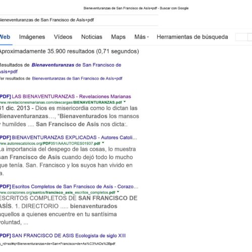Open SAN FRANCISCO DE ASIS Ecologista result
This screenshot has width=252, height=252.
click(x=62, y=236)
